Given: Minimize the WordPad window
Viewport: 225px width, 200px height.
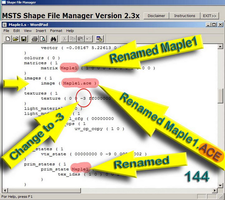Looking at the screenshot, I should (x=208, y=25).
